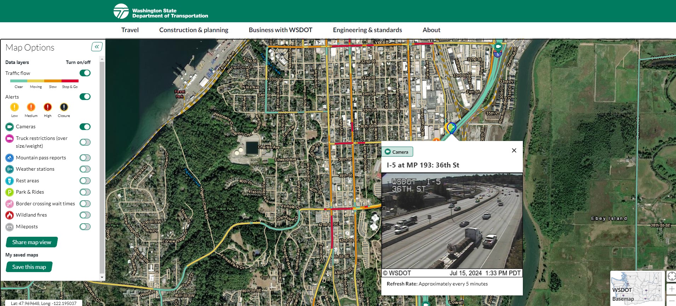
Task: Enable the Mileposts layer
Action: (x=85, y=227)
